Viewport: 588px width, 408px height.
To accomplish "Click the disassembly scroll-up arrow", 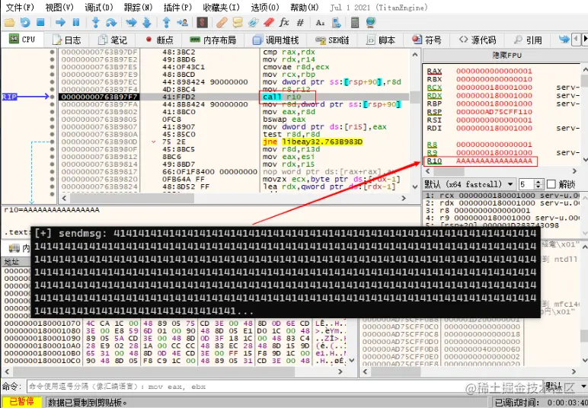I will [x=415, y=55].
